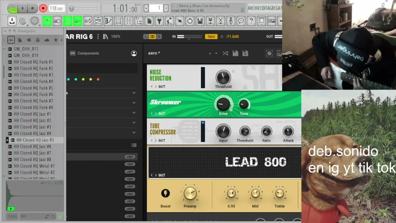Increase pattern number with the plus stepper
Screen dimensions: 396x223
(x=166, y=8)
